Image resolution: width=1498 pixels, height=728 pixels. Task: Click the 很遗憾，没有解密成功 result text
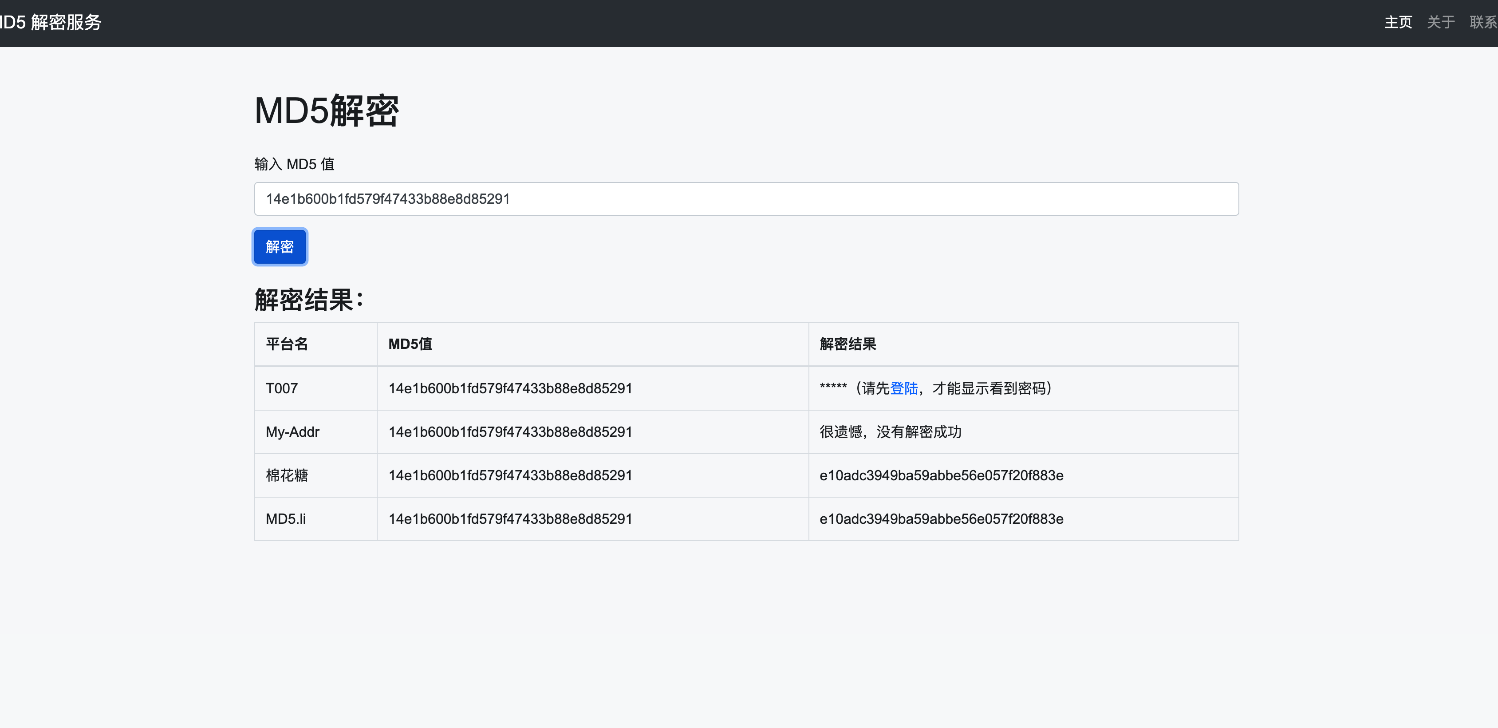coord(890,432)
